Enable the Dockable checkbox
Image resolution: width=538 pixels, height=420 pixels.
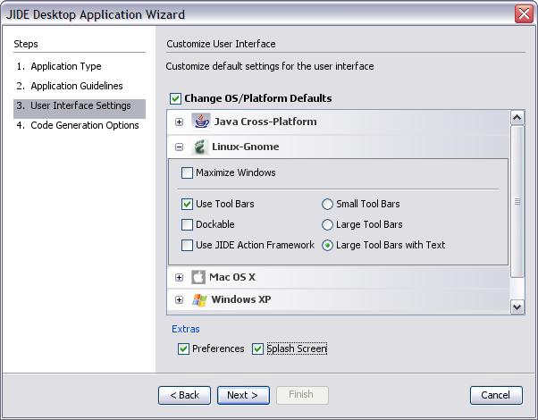point(187,225)
